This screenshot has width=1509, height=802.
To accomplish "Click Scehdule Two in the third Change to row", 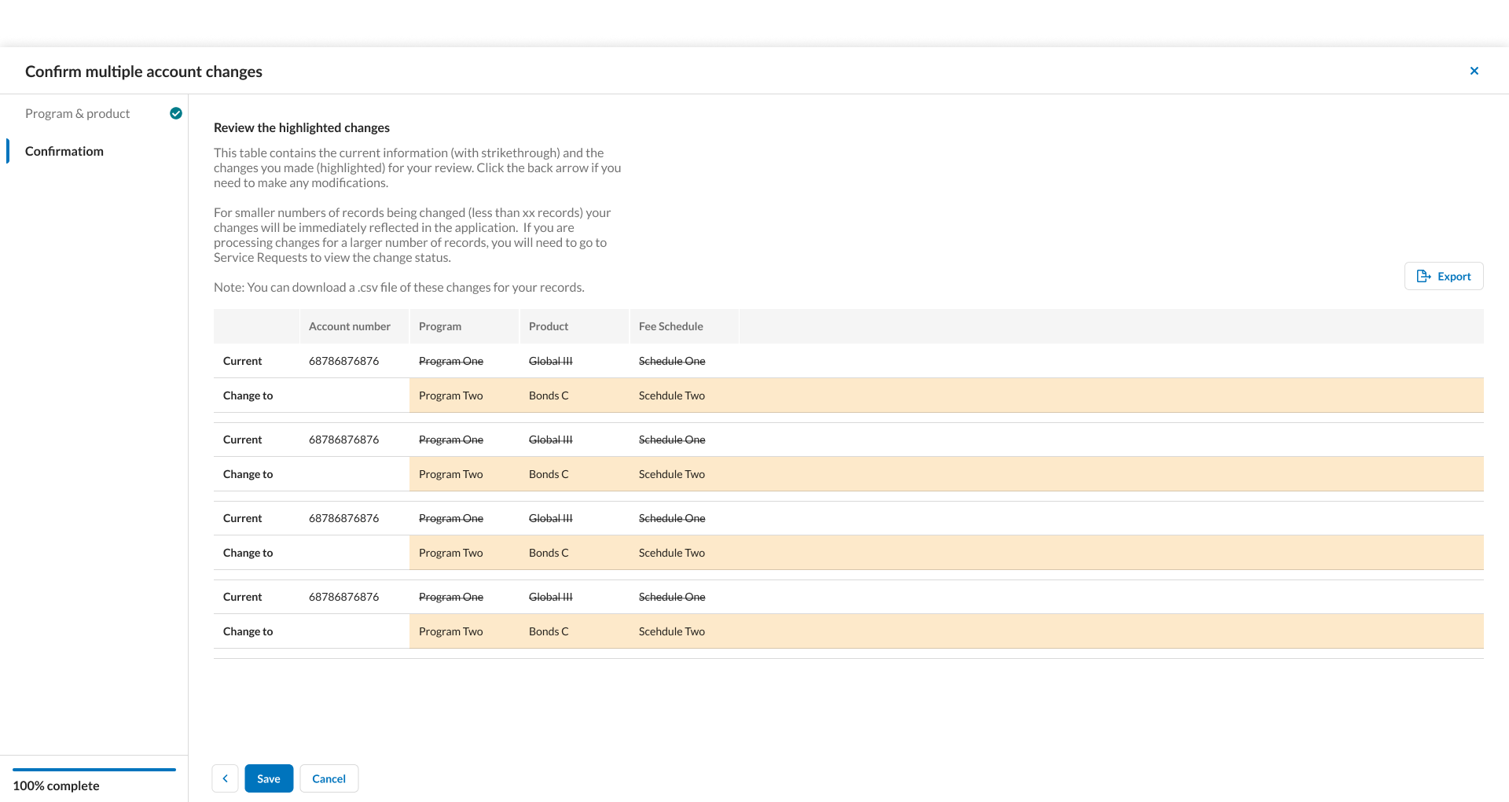I will (x=671, y=553).
